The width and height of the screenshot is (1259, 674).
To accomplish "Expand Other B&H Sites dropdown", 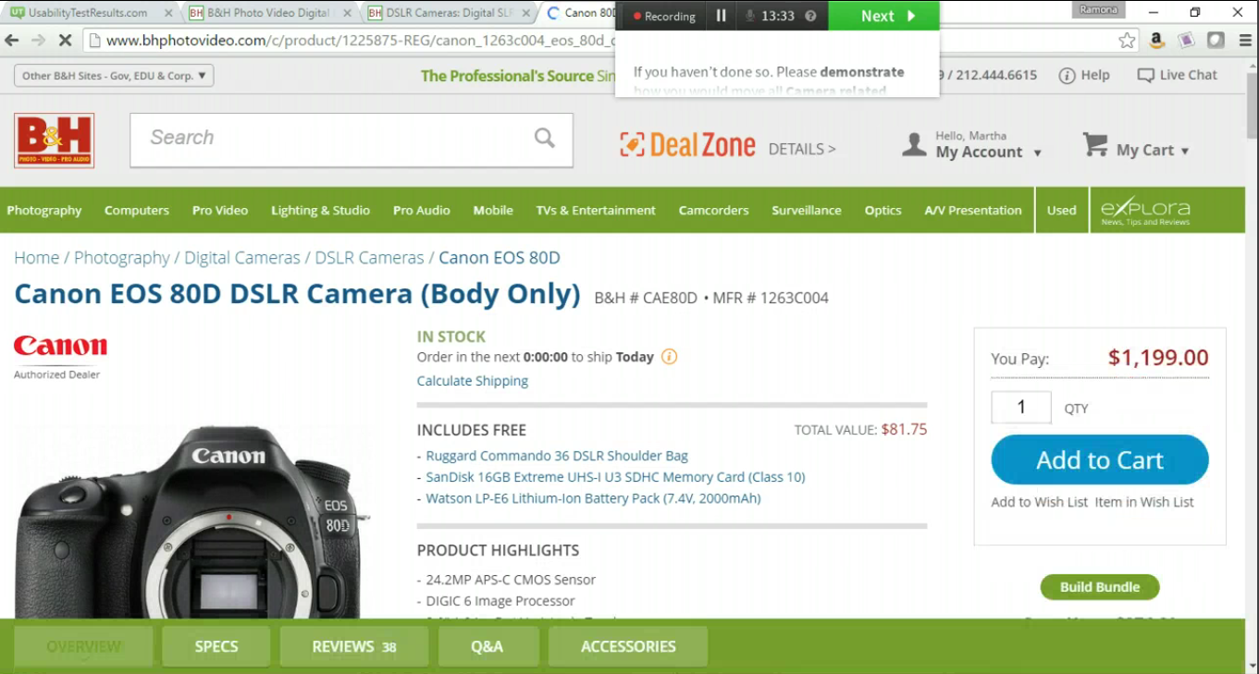I will point(114,76).
